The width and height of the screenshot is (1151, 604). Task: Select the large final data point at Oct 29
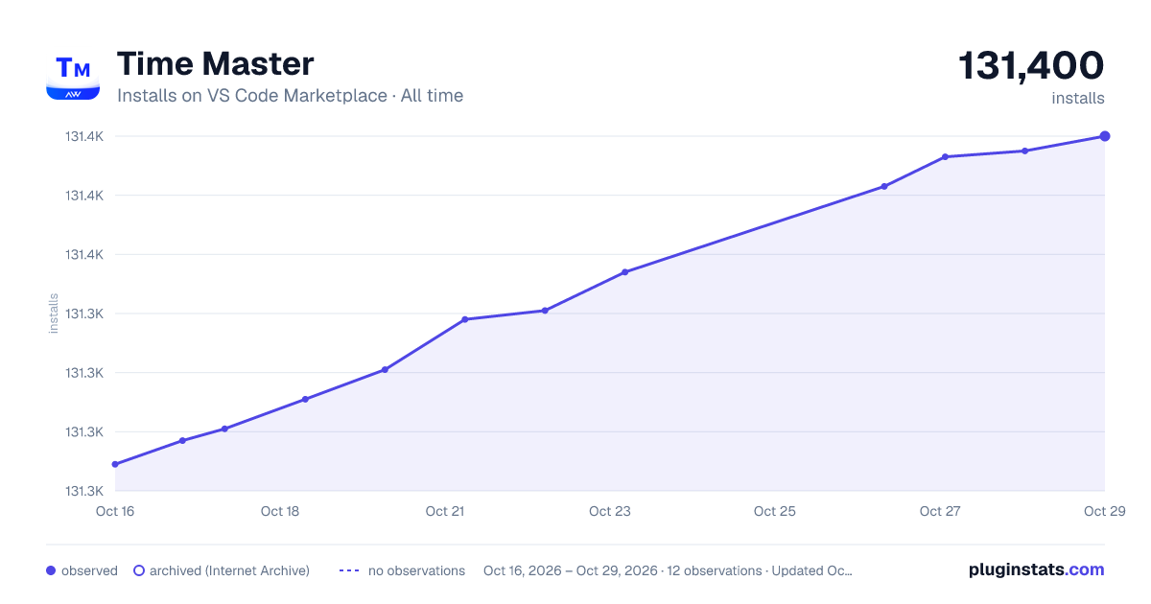click(x=1105, y=136)
